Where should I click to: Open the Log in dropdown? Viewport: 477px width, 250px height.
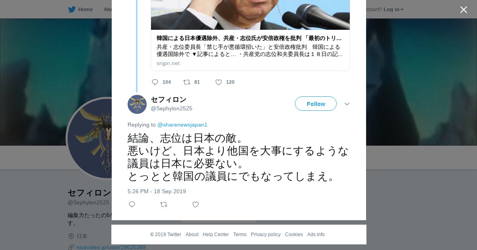(393, 10)
